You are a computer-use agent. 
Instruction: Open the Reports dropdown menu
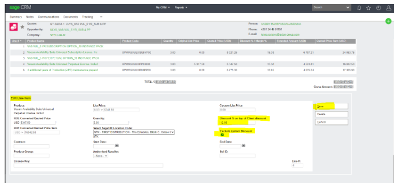click(x=181, y=8)
